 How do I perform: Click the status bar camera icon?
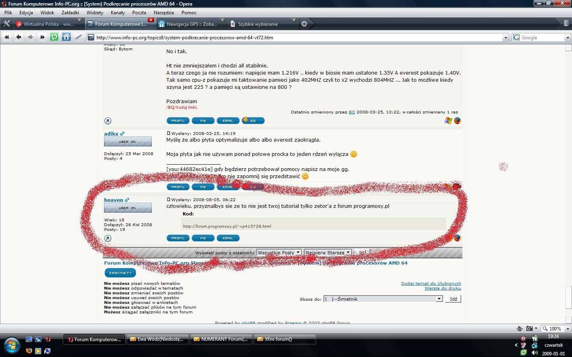coord(529,328)
